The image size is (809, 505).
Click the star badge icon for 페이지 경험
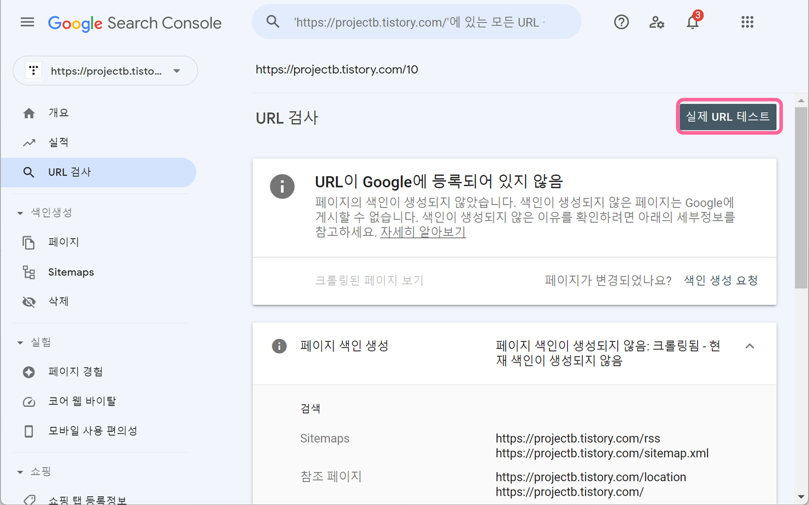29,372
